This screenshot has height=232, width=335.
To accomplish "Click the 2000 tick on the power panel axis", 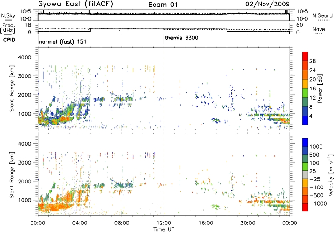I will (x=24, y=95).
